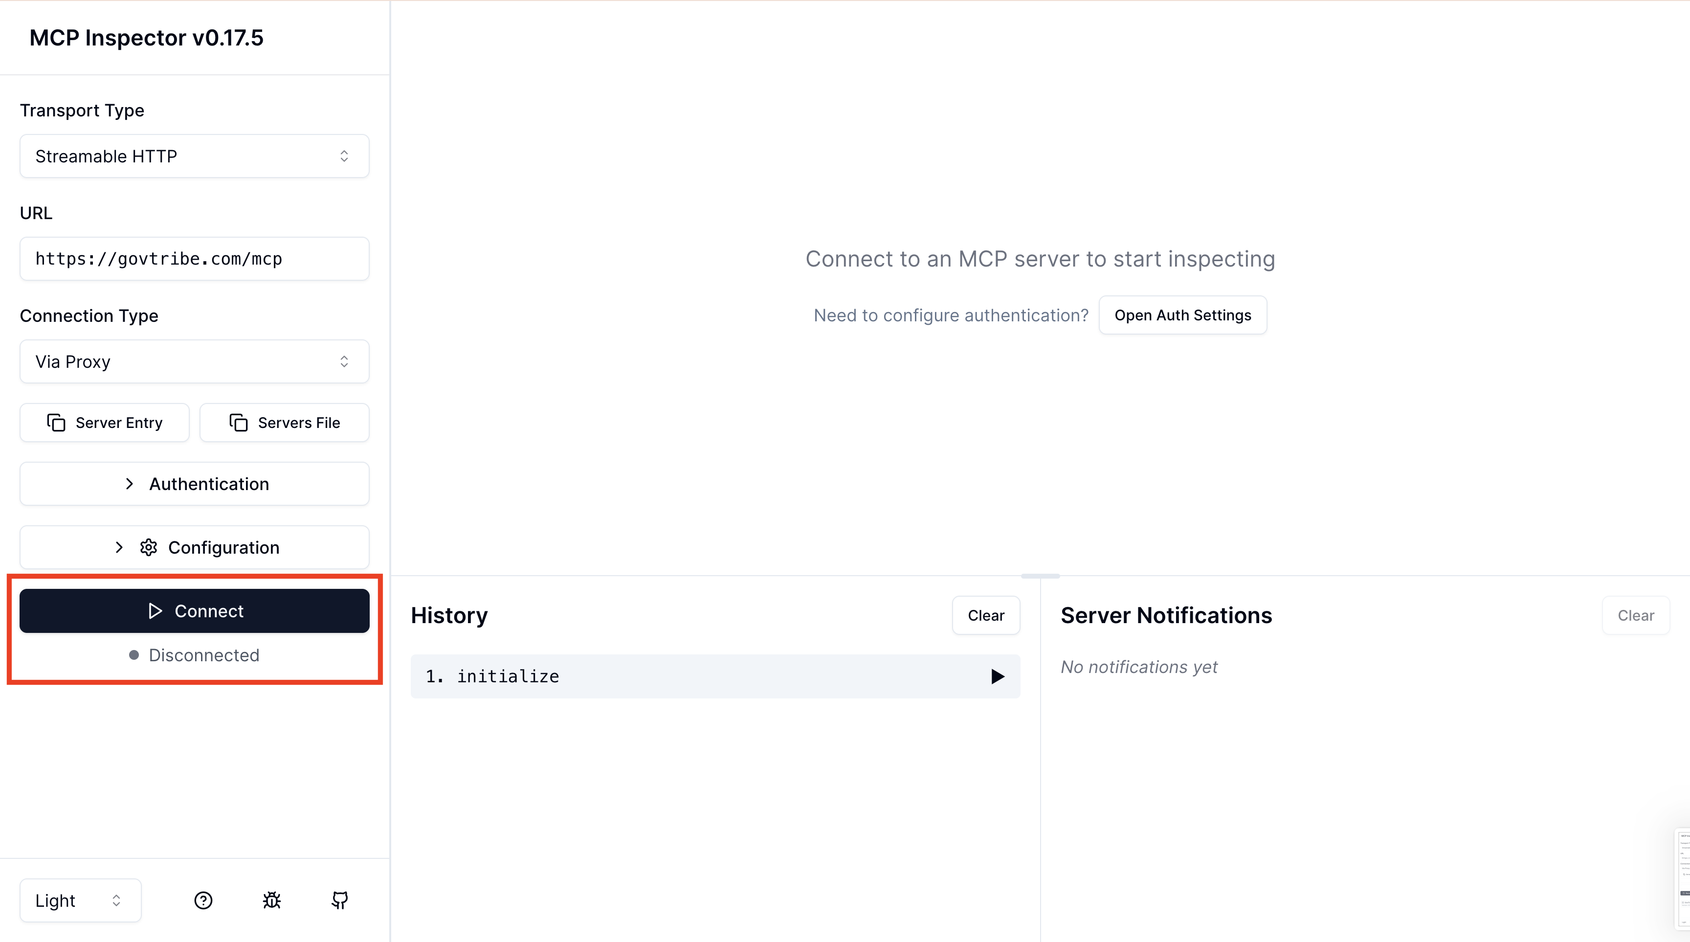
Task: Open the GitHub repository icon
Action: pos(340,900)
